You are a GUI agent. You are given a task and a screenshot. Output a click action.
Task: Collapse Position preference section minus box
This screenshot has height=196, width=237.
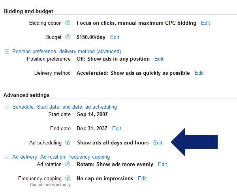7,52
